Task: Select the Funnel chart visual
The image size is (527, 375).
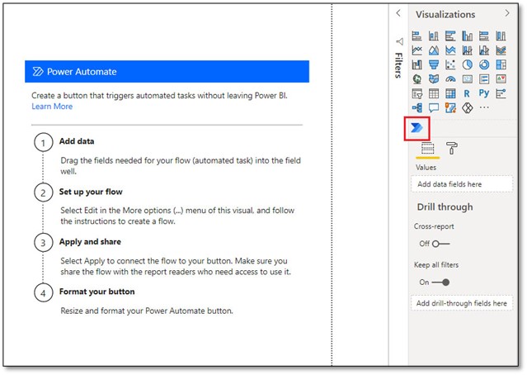Action: tap(434, 64)
